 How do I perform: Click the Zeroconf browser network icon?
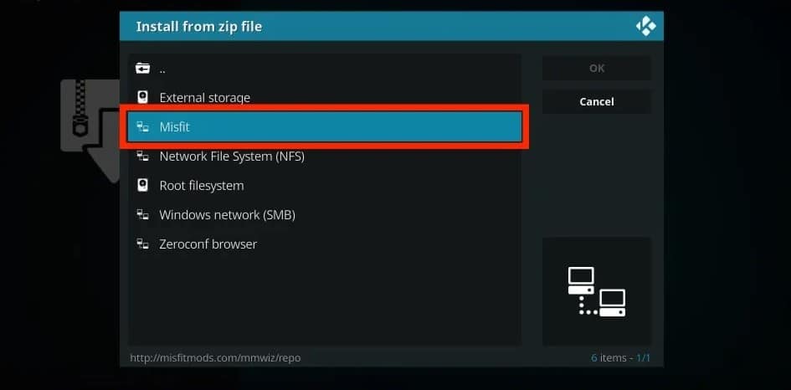point(143,244)
